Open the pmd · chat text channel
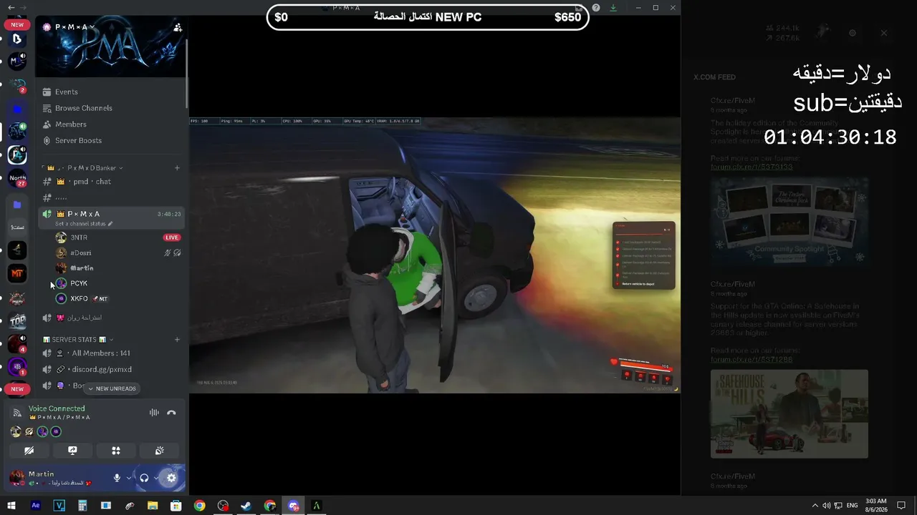 click(x=112, y=182)
